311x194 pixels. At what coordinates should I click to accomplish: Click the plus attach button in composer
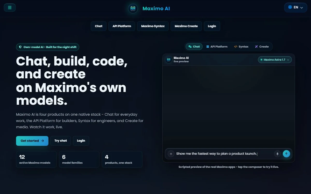[x=171, y=154]
